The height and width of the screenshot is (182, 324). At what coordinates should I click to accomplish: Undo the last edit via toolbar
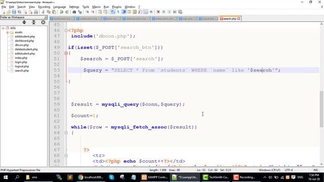point(61,12)
